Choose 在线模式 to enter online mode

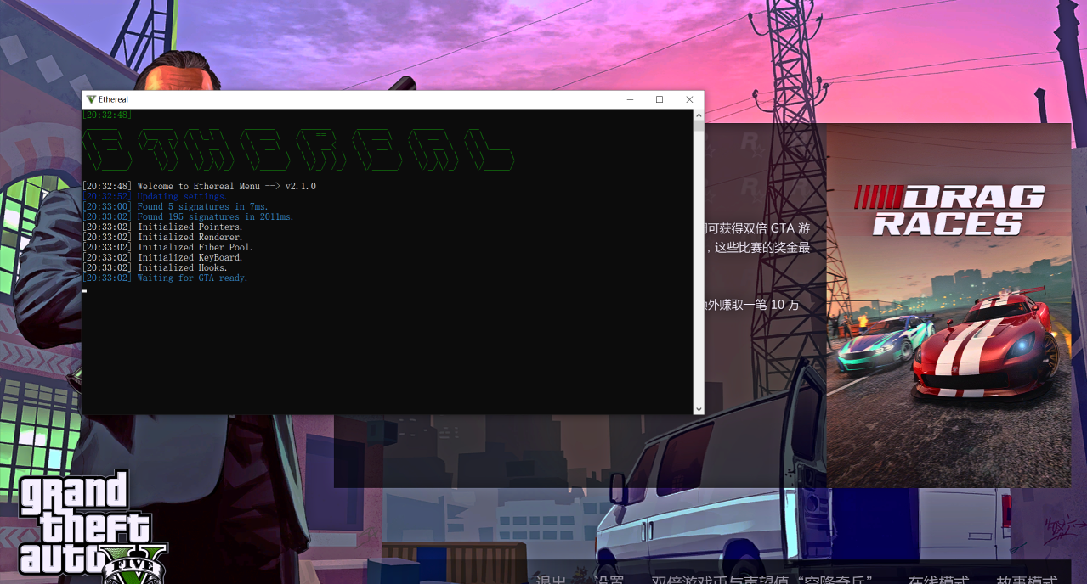pos(938,579)
